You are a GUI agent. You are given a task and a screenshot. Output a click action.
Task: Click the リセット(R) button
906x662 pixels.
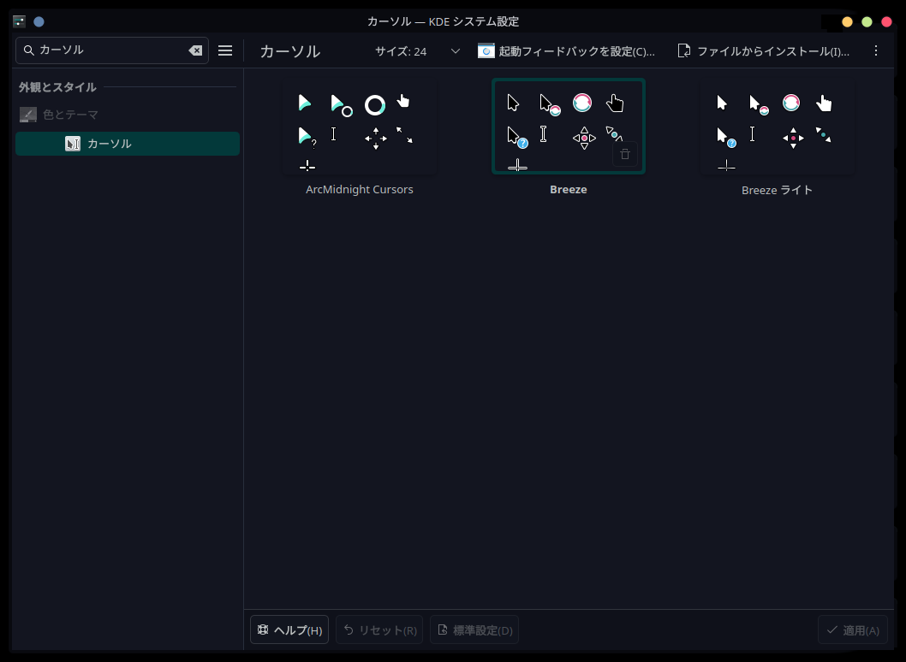[x=379, y=629]
